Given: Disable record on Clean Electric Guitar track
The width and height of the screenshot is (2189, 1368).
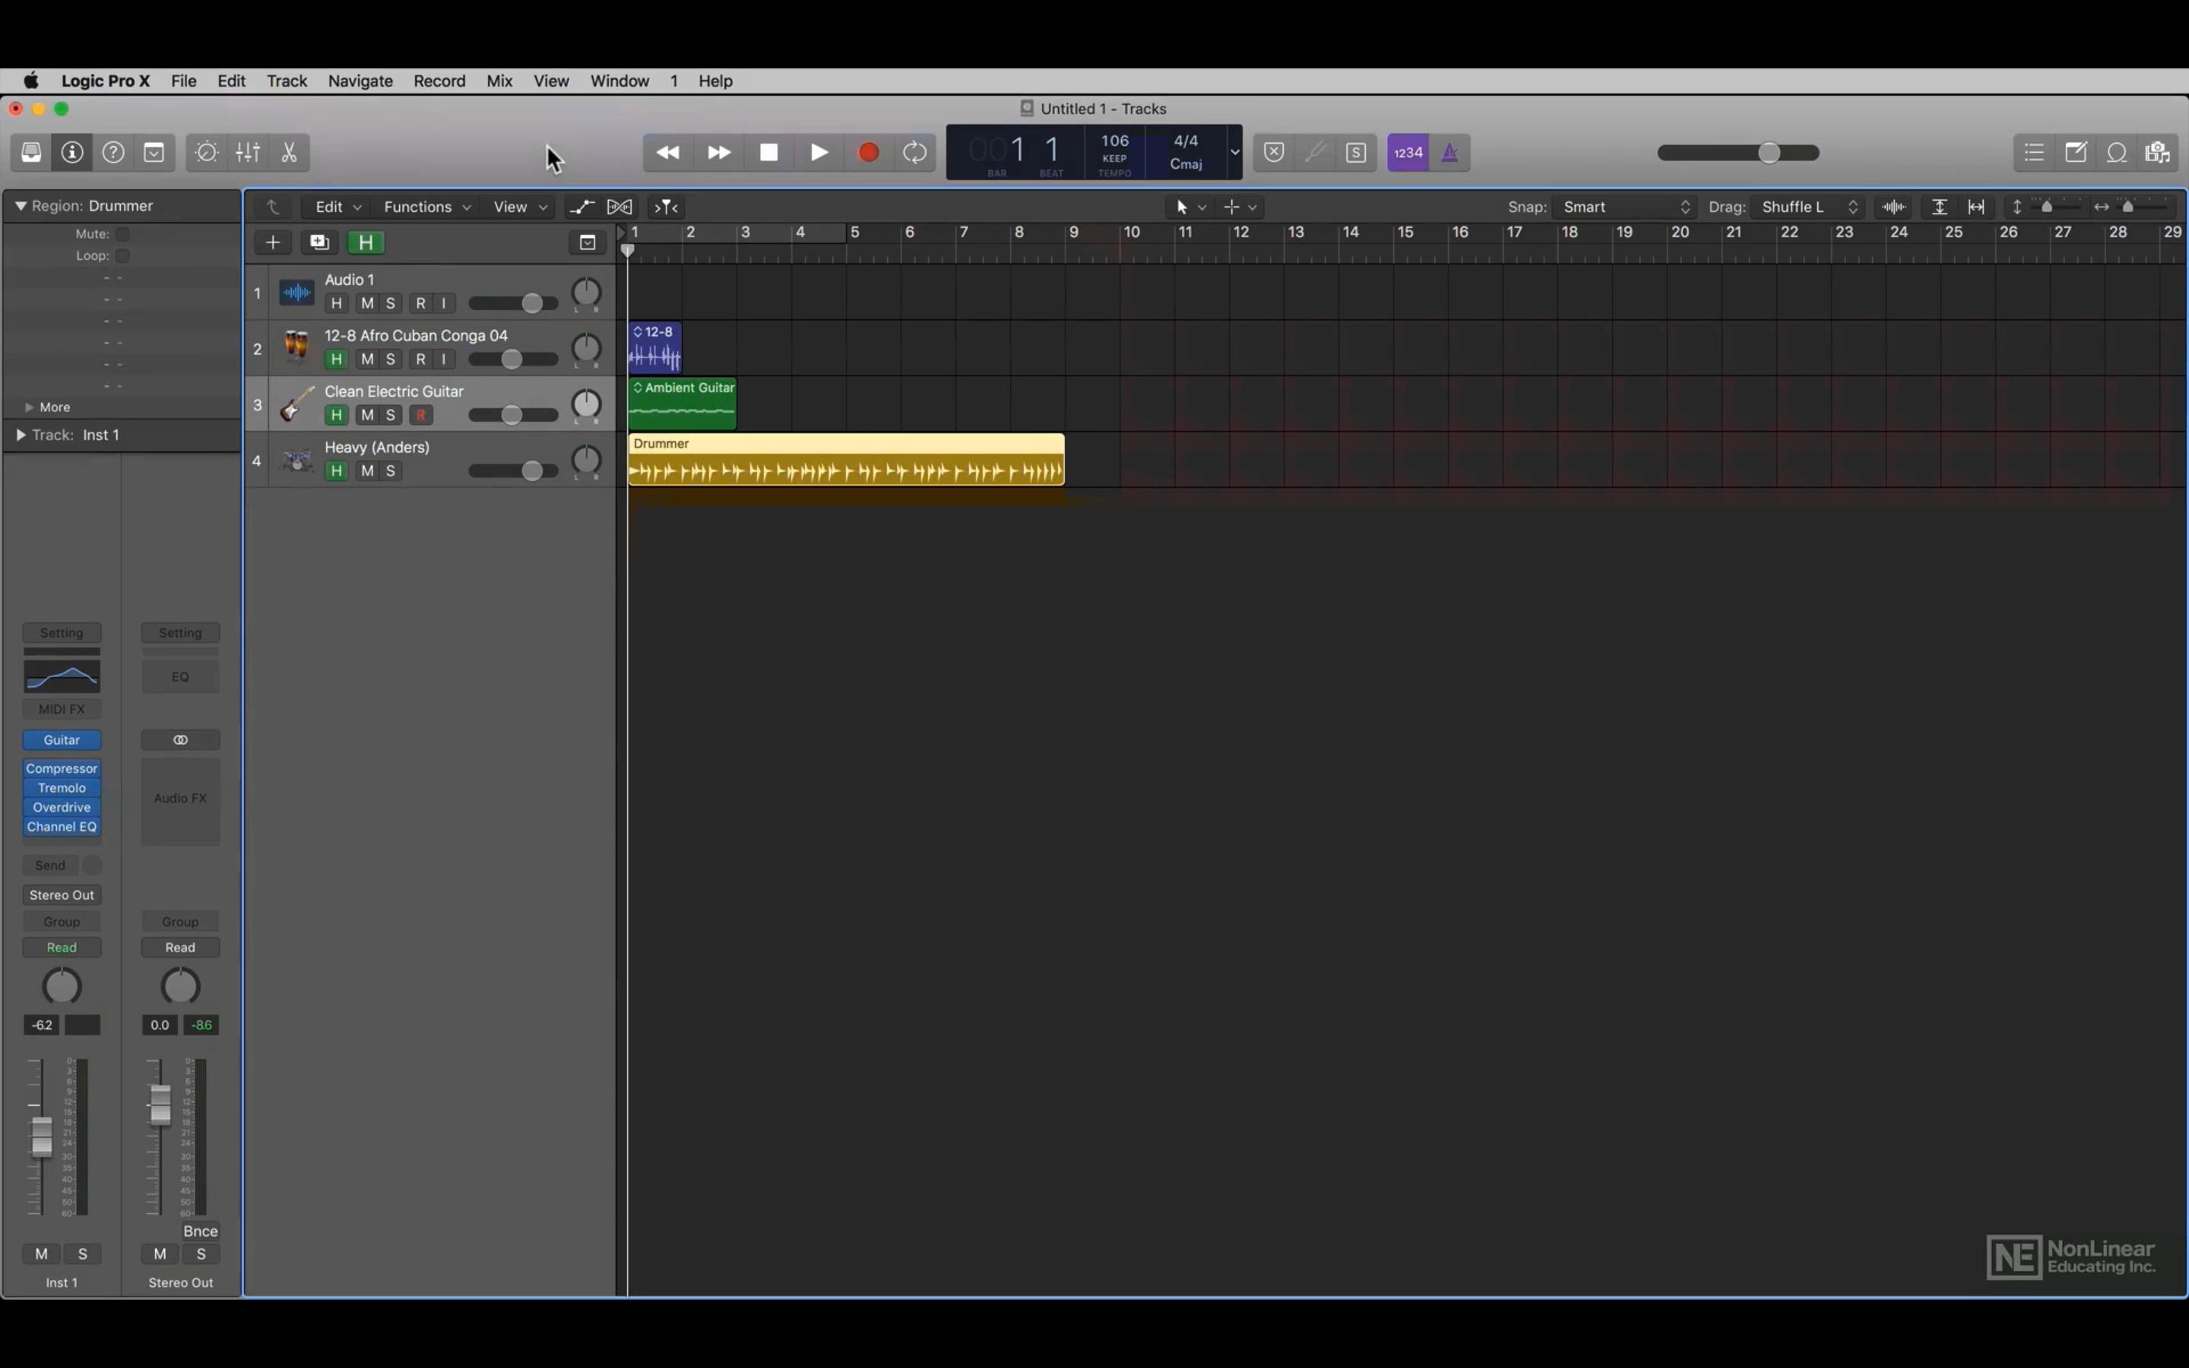Looking at the screenshot, I should pos(420,415).
